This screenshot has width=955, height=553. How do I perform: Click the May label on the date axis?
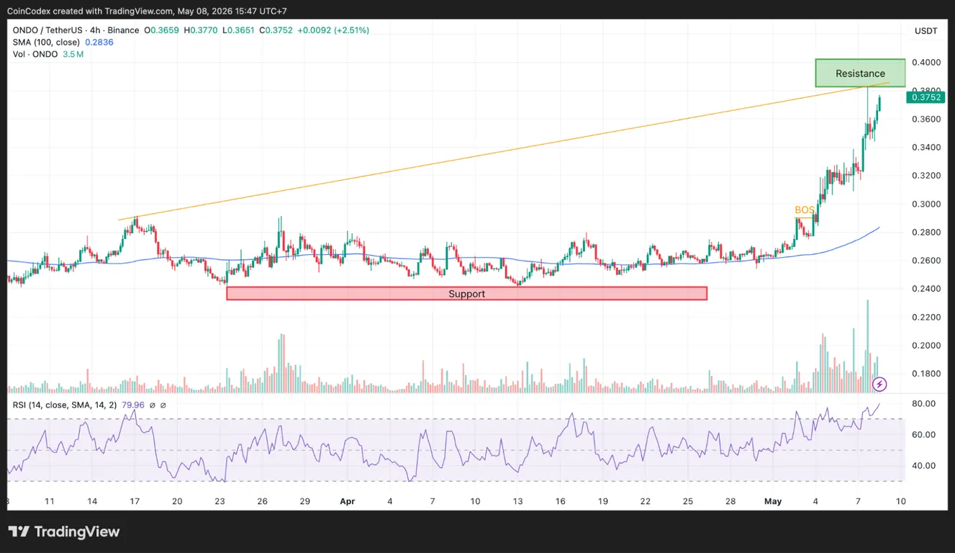(x=773, y=501)
